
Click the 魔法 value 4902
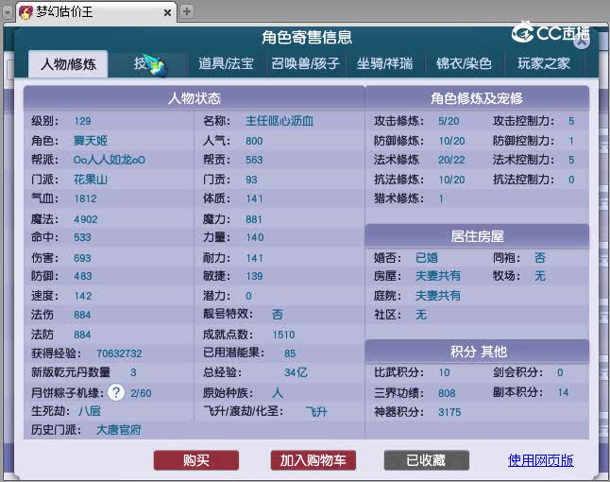click(x=86, y=219)
